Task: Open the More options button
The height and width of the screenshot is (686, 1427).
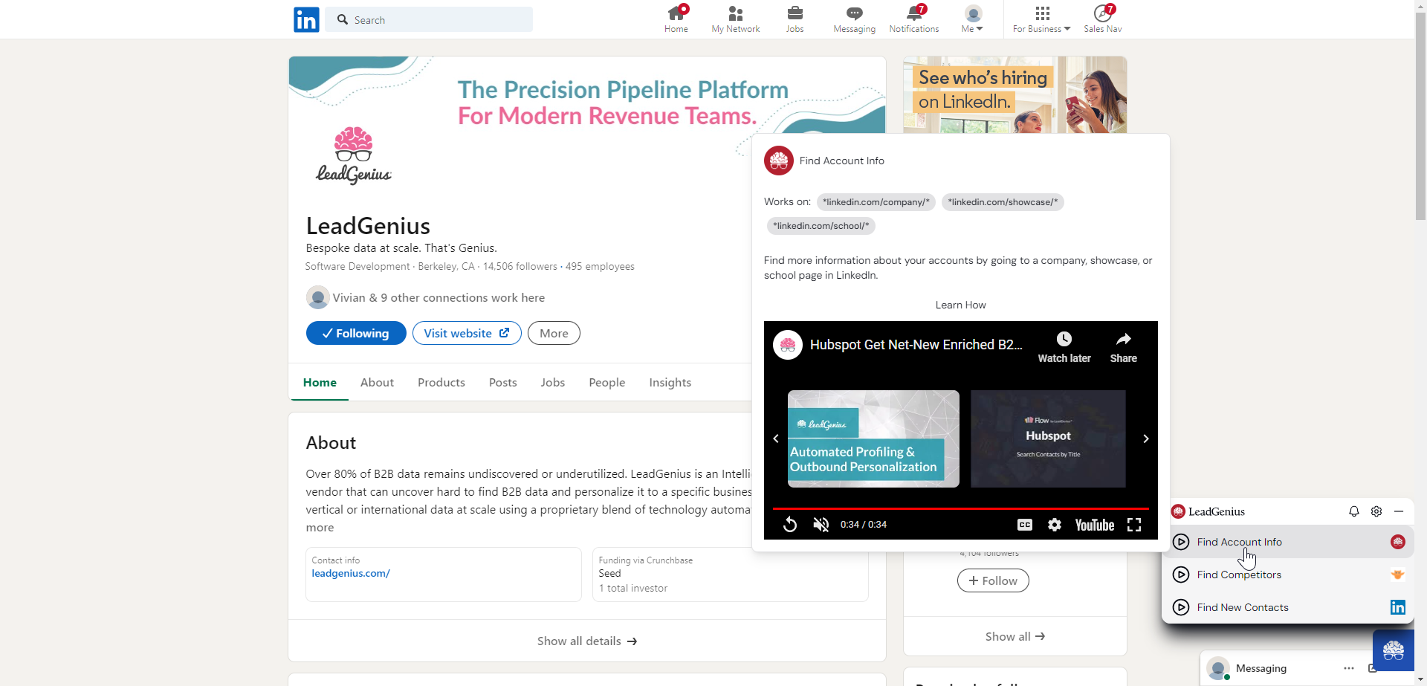Action: (x=554, y=333)
